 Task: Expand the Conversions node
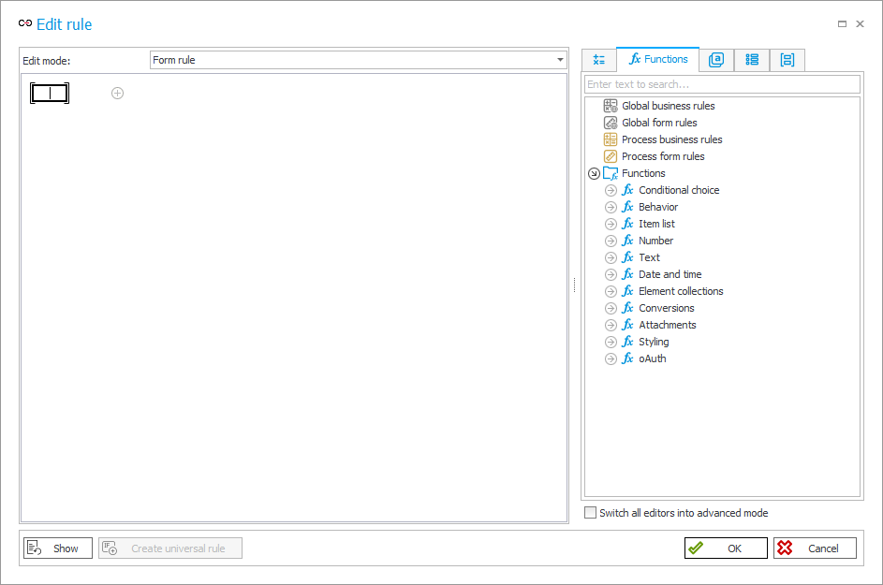pyautogui.click(x=611, y=309)
